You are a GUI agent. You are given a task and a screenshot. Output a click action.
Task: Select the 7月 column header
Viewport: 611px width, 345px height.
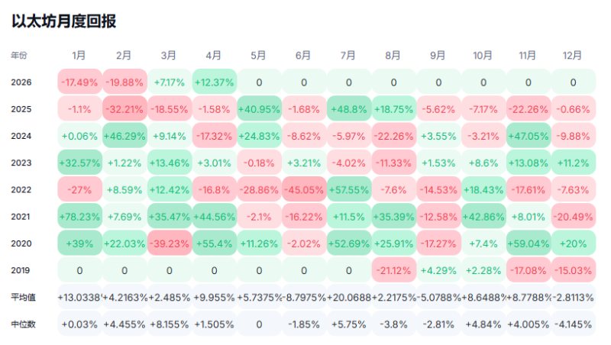pyautogui.click(x=348, y=56)
